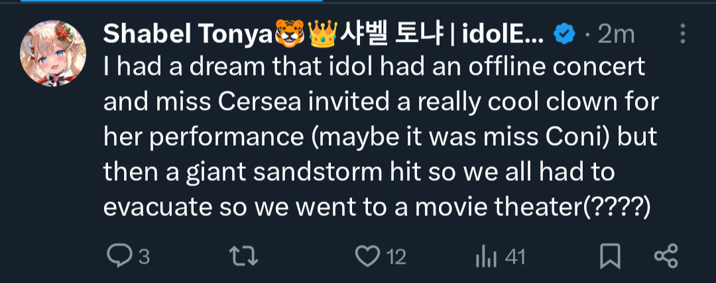Open the share icon options

click(665, 256)
